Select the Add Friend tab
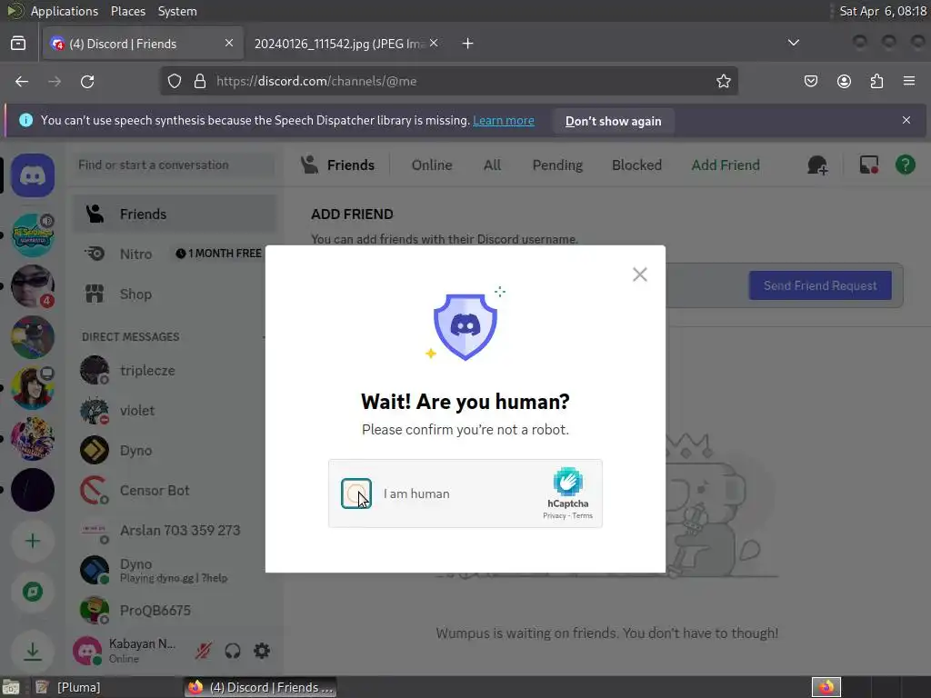Viewport: 931px width, 698px height. (x=726, y=165)
